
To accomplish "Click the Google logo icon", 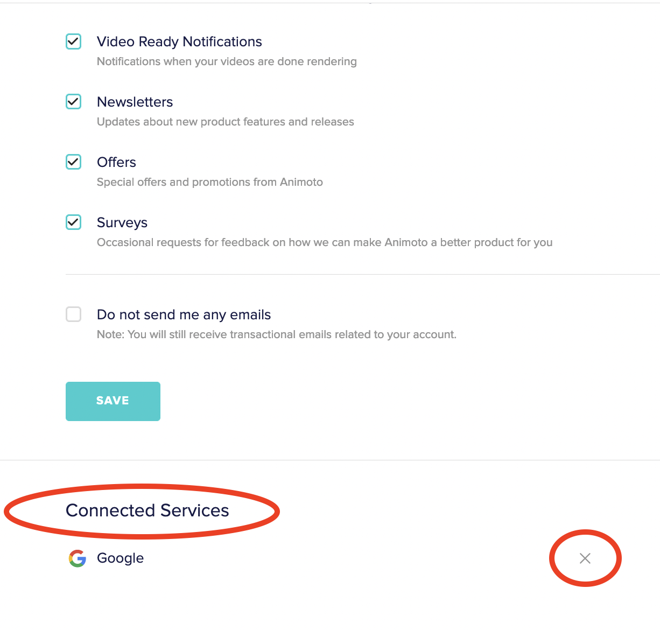I will click(x=78, y=558).
